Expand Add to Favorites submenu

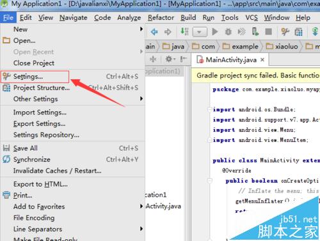pyautogui.click(x=72, y=206)
